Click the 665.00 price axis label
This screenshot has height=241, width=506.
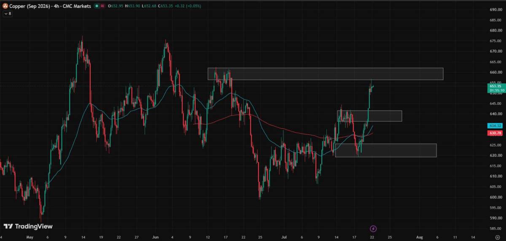click(496, 62)
